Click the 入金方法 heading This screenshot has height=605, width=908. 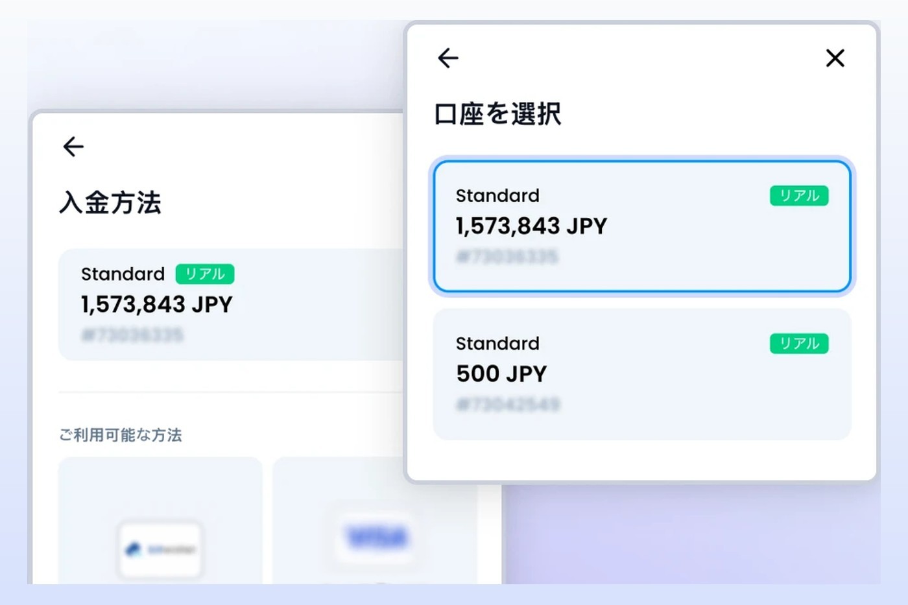pos(110,202)
